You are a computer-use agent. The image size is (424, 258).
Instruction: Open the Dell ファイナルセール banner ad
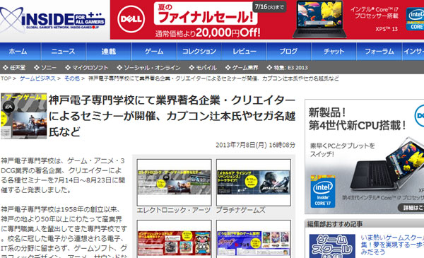pyautogui.click(x=267, y=20)
